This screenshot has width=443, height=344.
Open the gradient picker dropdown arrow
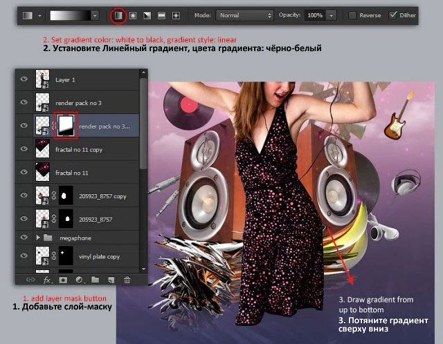click(x=95, y=15)
